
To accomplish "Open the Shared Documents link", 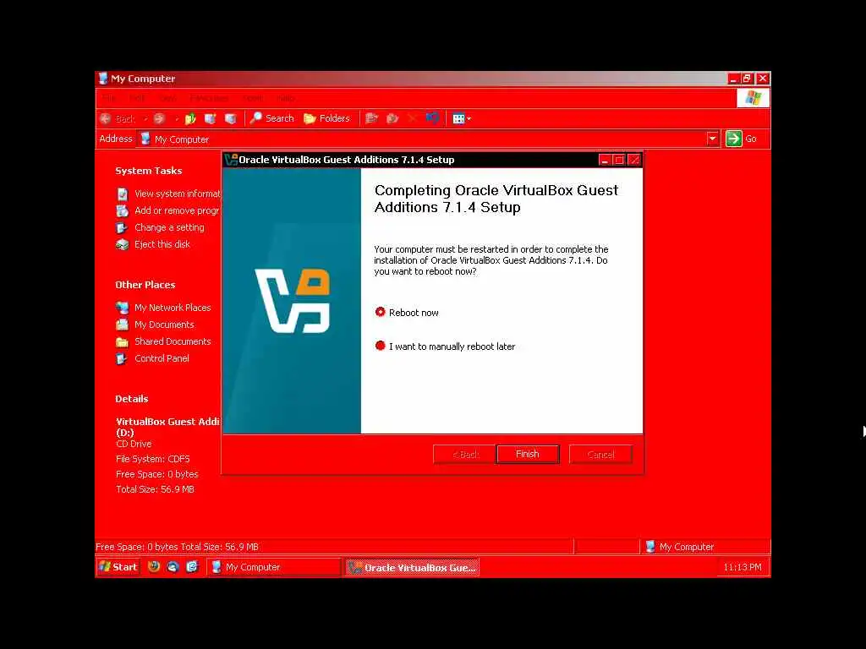I will point(173,341).
